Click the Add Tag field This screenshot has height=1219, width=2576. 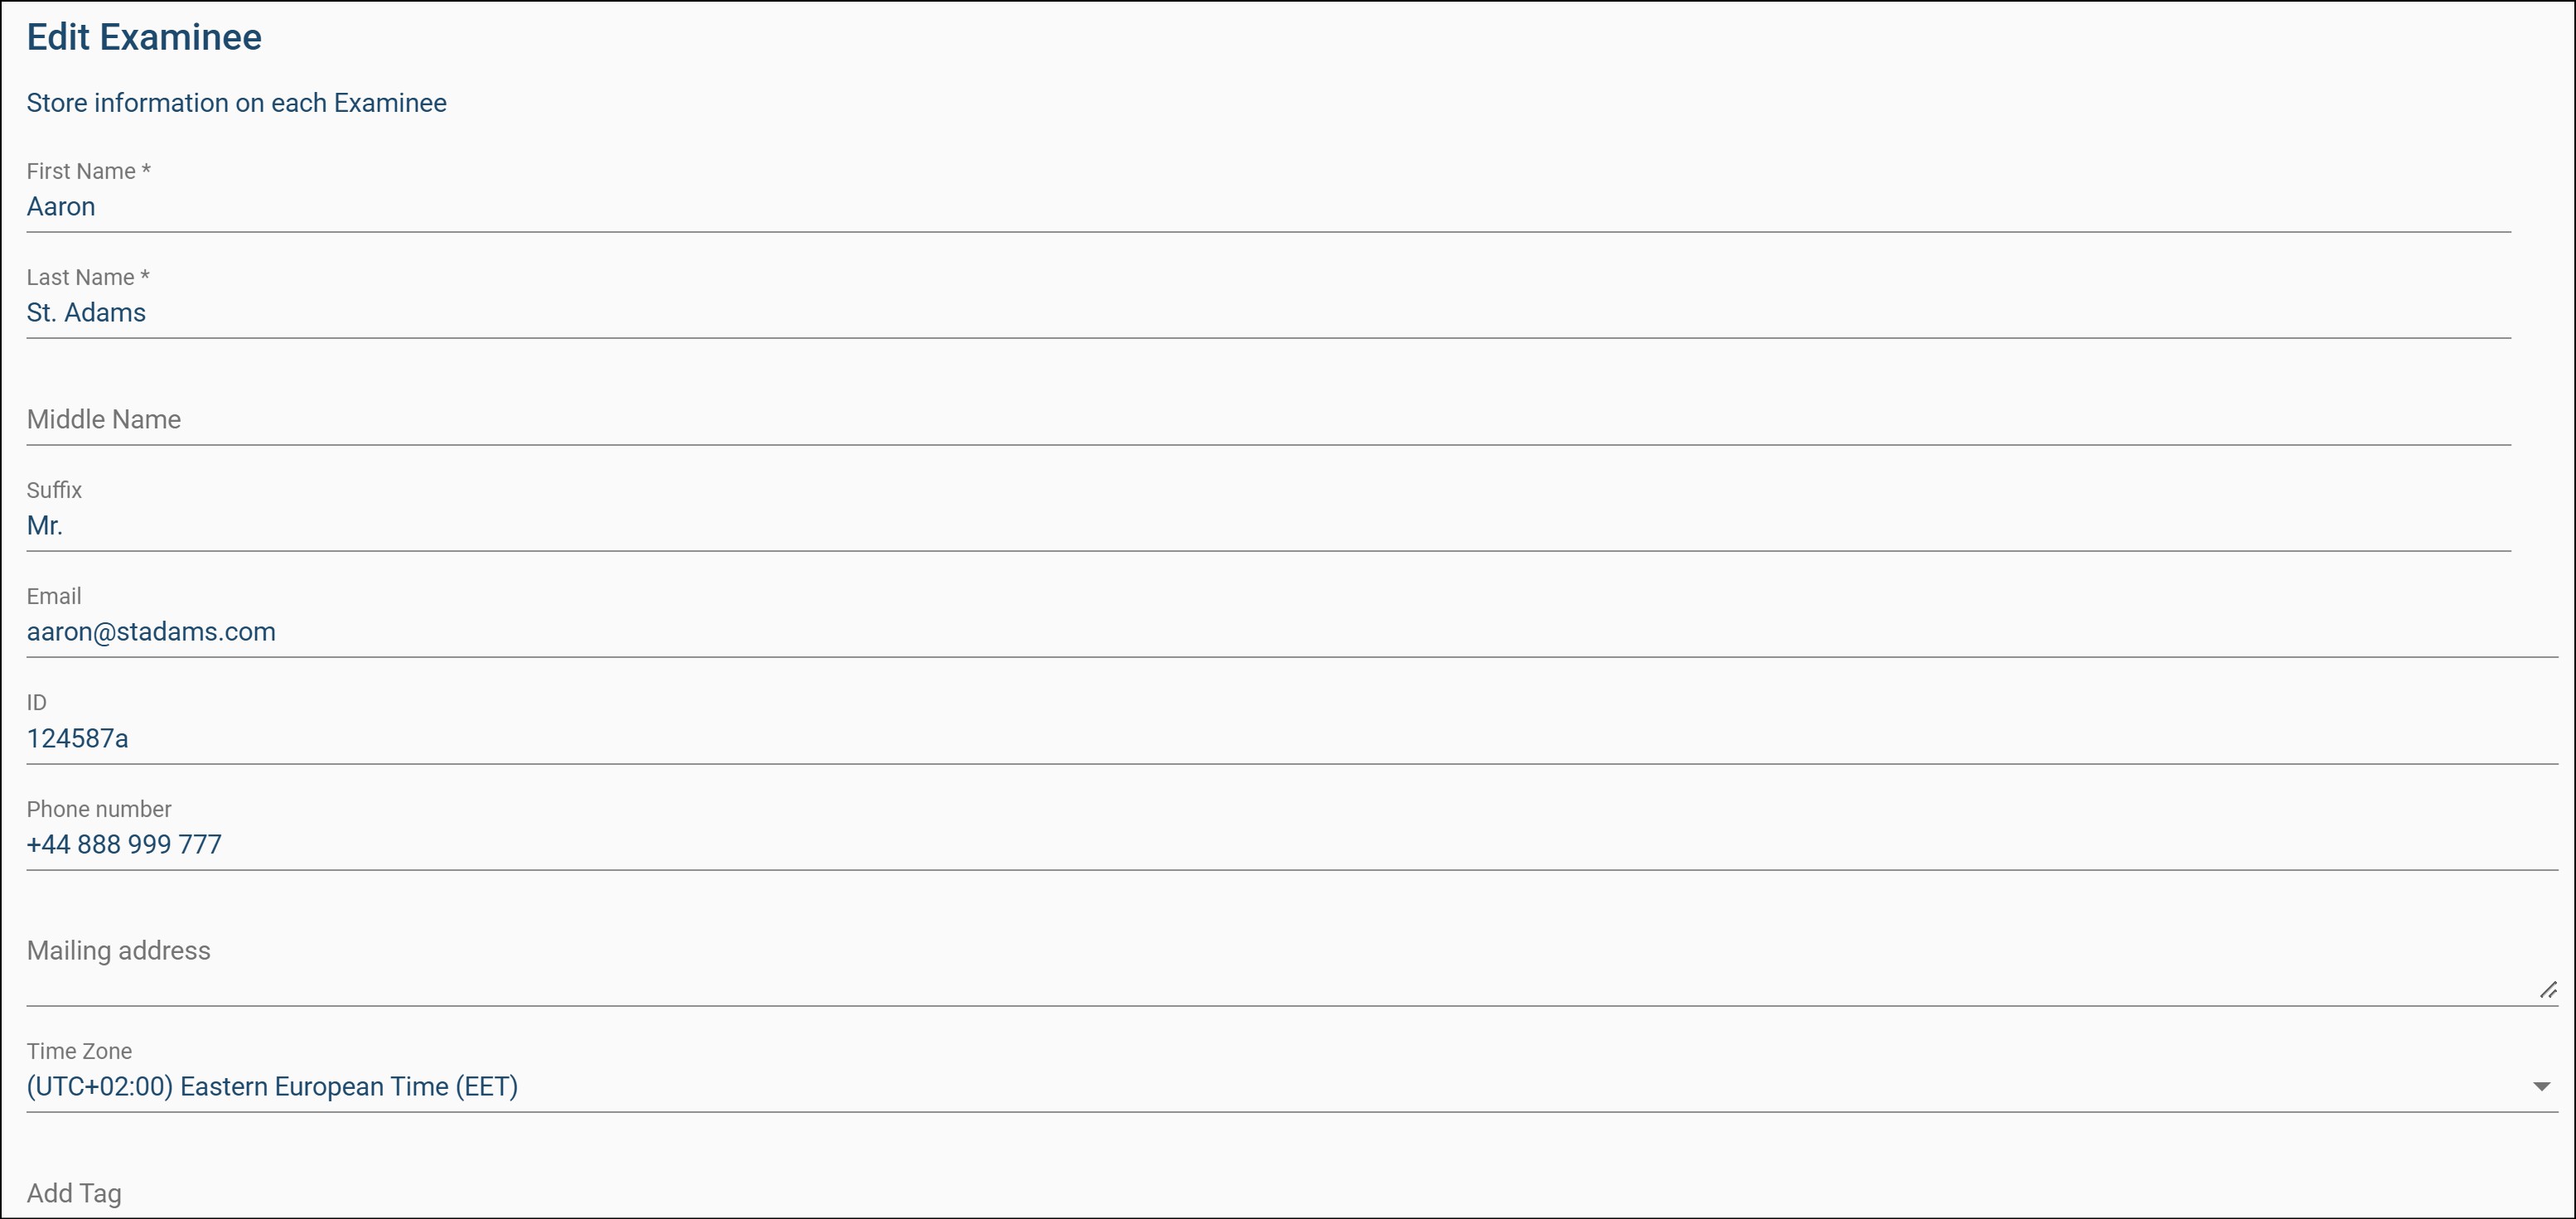coord(1280,1193)
